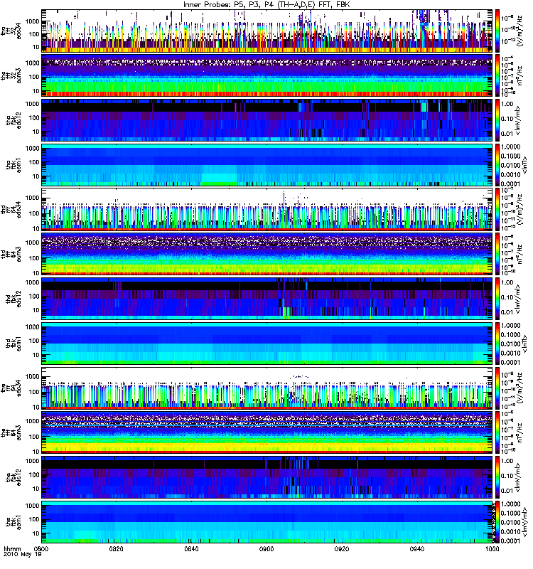533x569 pixels.
Task: Click the color bar beside tha fbk scm1 panel
Action: (498, 165)
